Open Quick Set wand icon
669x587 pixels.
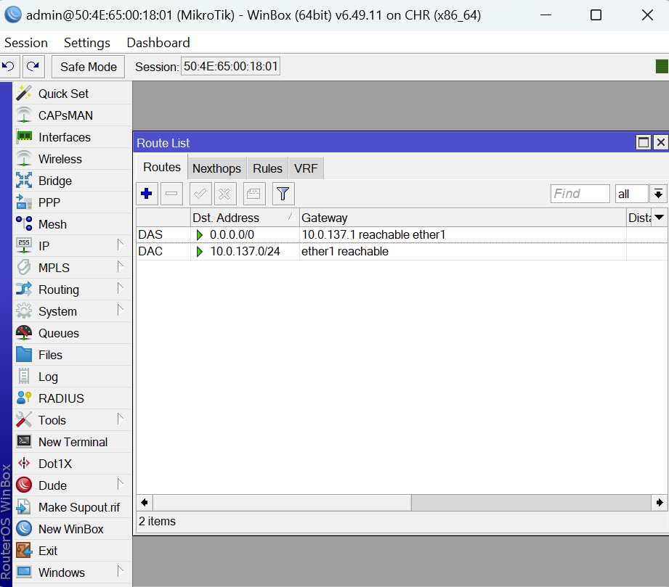point(24,94)
